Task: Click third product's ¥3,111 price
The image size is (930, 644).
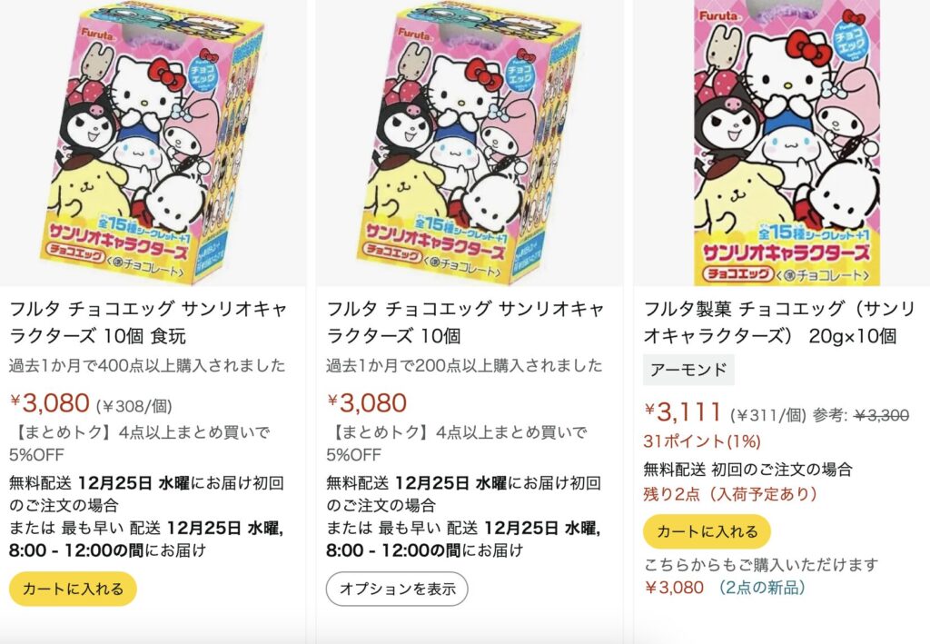Action: coord(683,411)
